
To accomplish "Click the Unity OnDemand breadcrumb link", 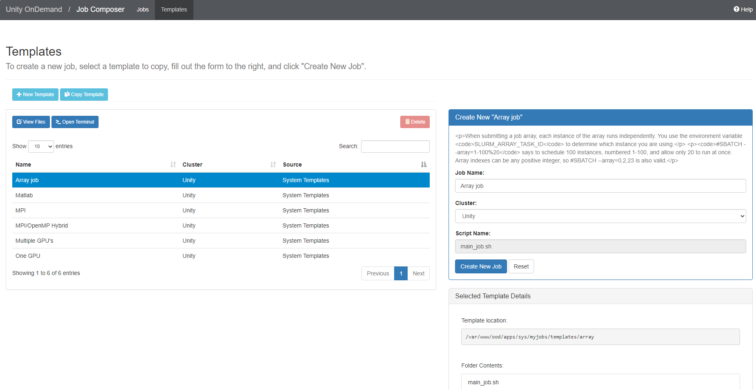I will pyautogui.click(x=34, y=9).
